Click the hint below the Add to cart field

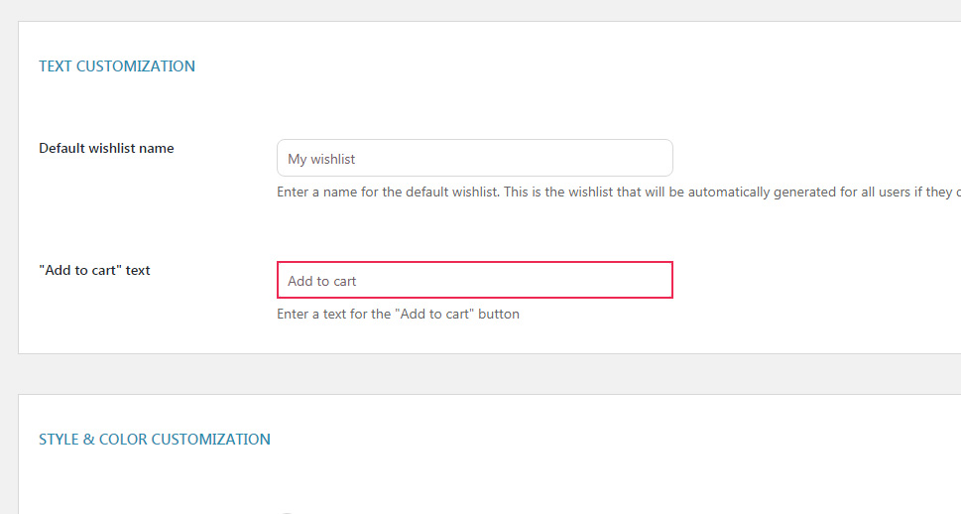[x=398, y=314]
